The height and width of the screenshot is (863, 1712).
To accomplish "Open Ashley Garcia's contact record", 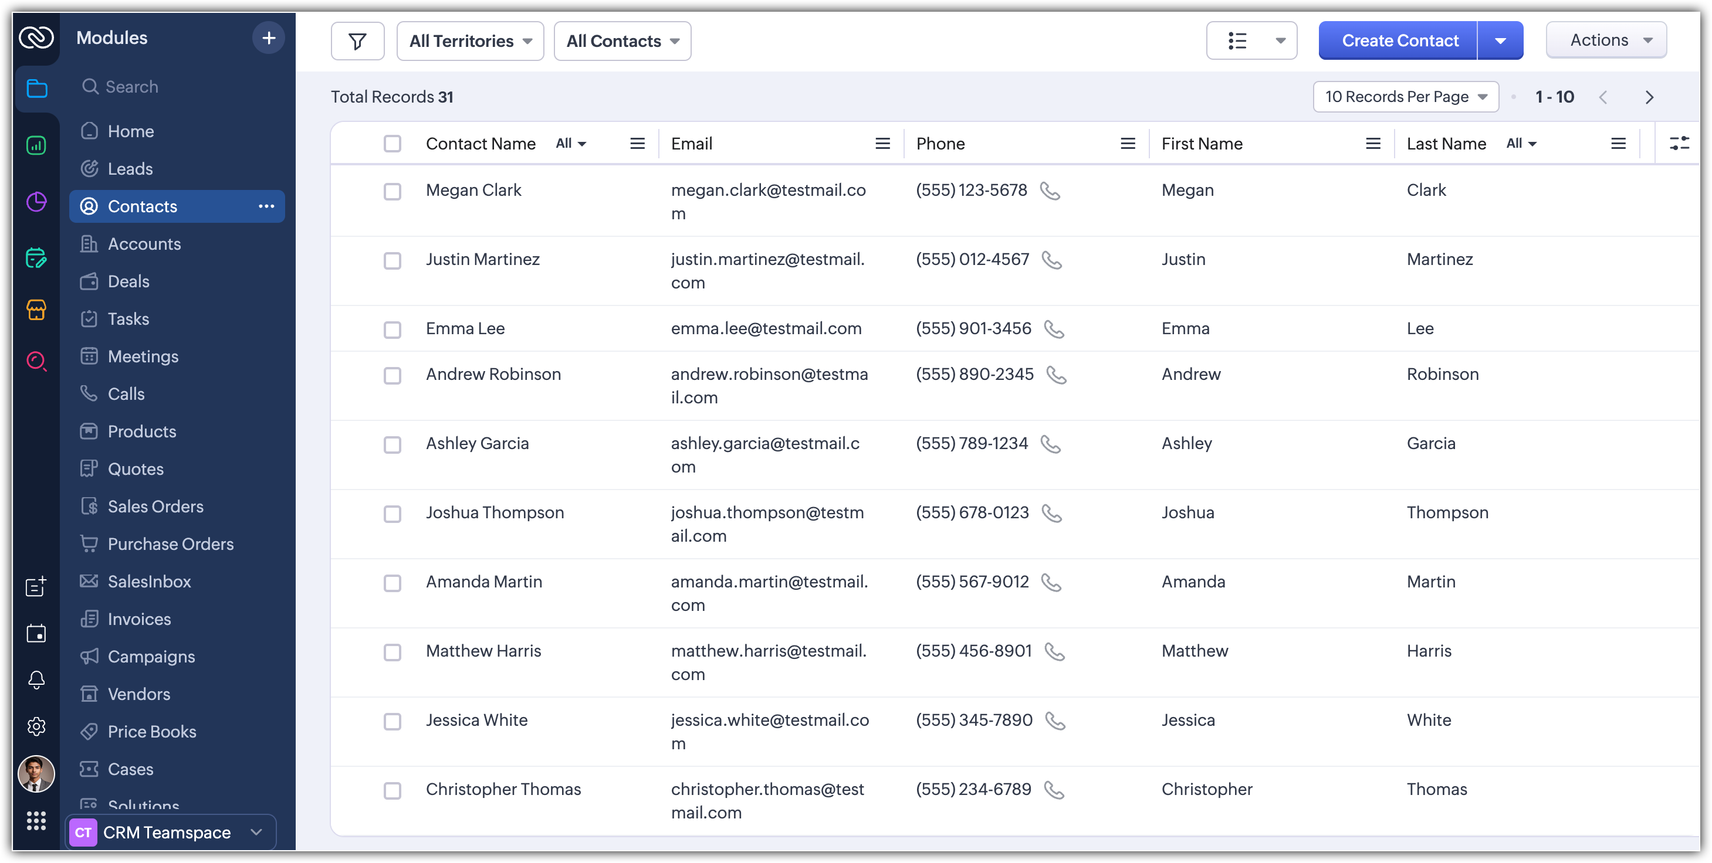I will pyautogui.click(x=477, y=443).
